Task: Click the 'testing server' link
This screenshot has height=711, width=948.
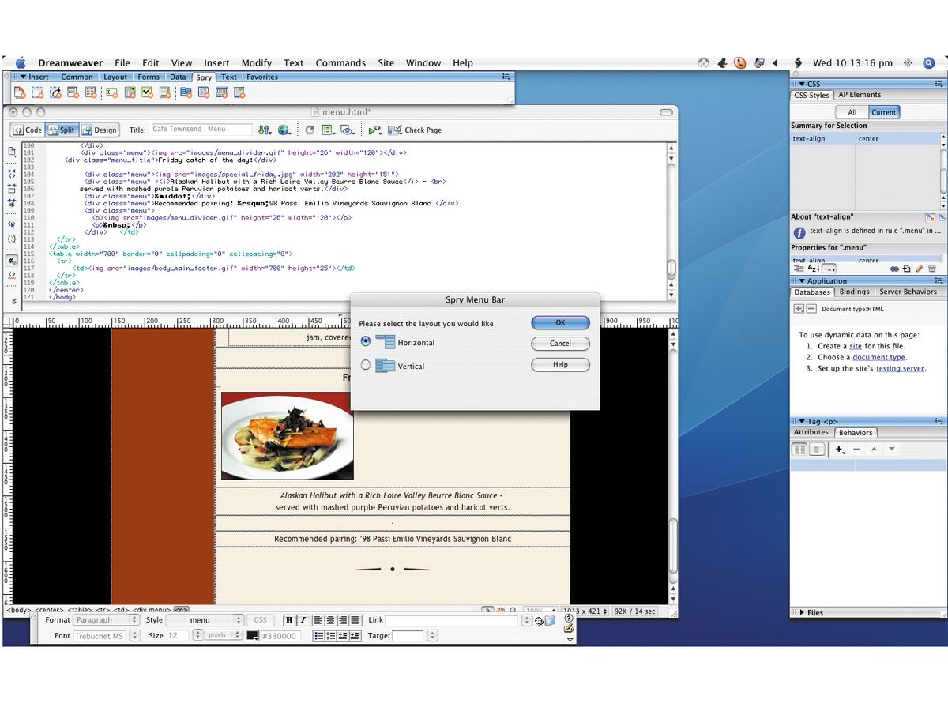Action: (x=900, y=368)
